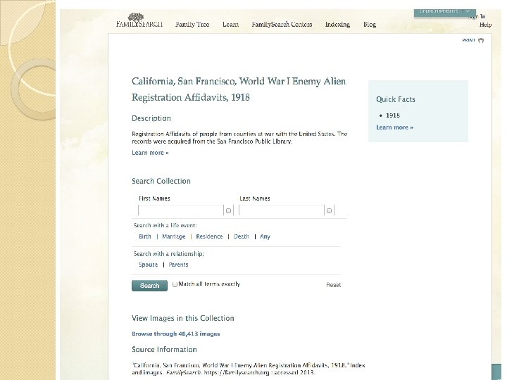Image resolution: width=507 pixels, height=380 pixels.
Task: Expand the Spouse relationship option
Action: [149, 265]
